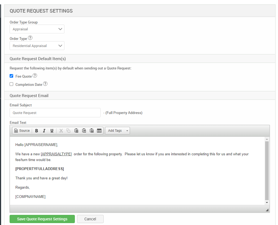This screenshot has width=278, height=225.
Task: Open the Add Tags dropdown
Action: [118, 131]
